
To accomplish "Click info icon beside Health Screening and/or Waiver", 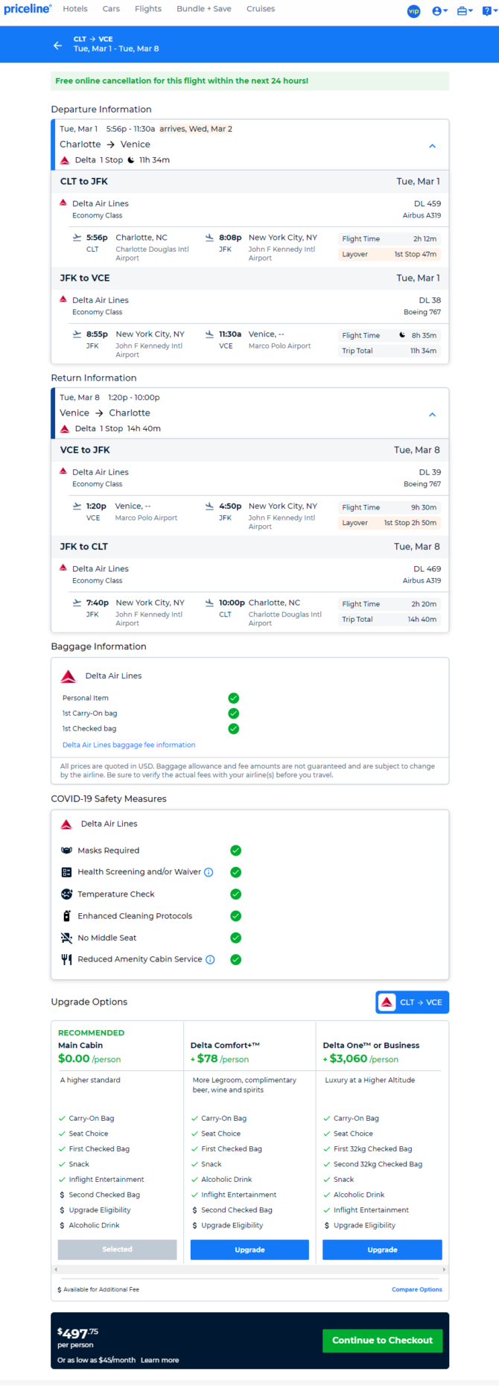I will [209, 872].
